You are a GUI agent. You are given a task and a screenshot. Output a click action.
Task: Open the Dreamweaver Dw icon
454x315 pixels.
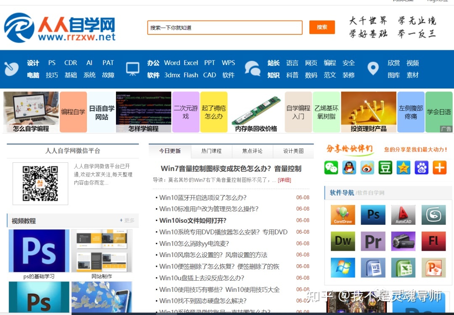[x=343, y=241]
